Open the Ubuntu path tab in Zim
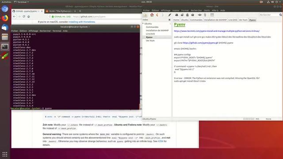The width and height of the screenshot is (283, 159). 184,20
